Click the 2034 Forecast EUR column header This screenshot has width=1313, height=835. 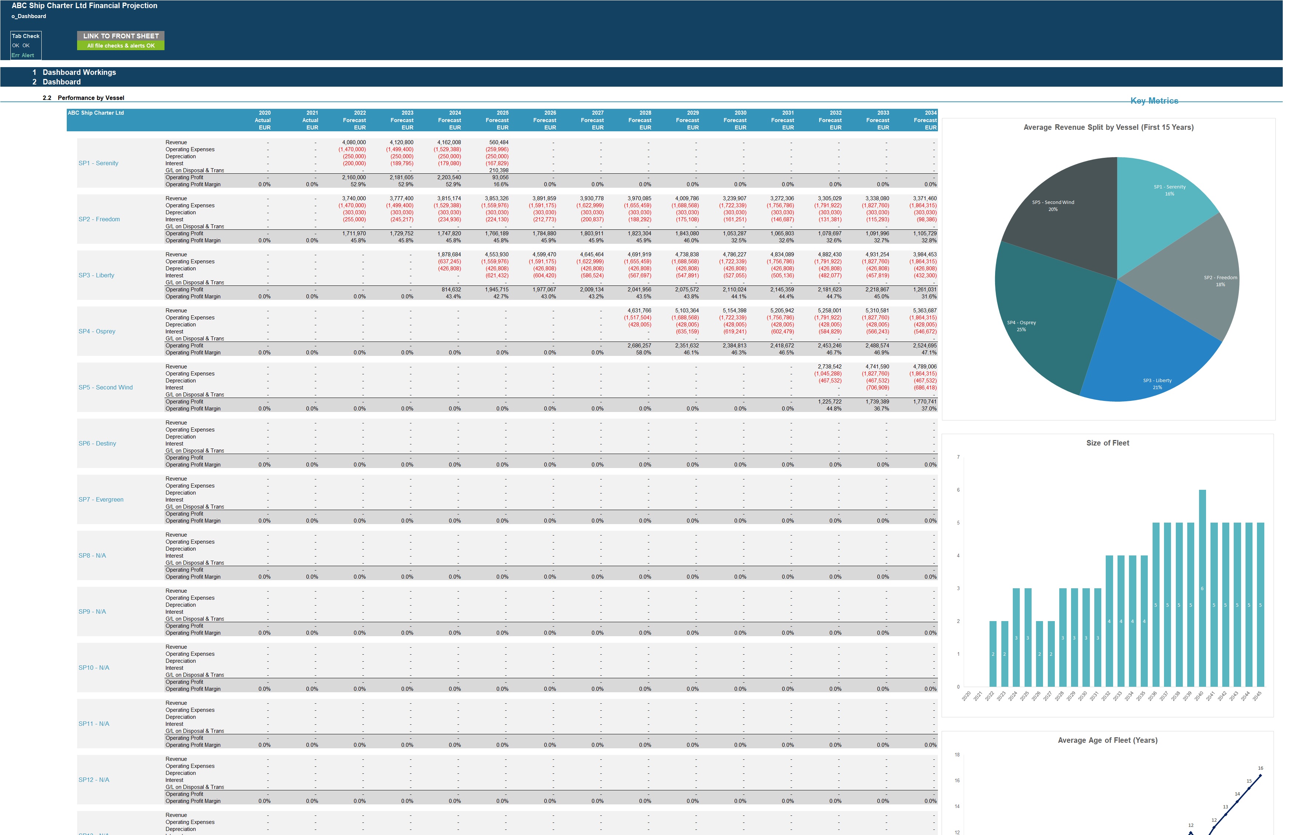click(925, 120)
